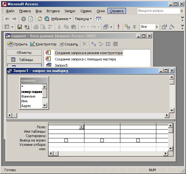Click the Конструктор button
186x174 pixels.
pyautogui.click(x=43, y=44)
